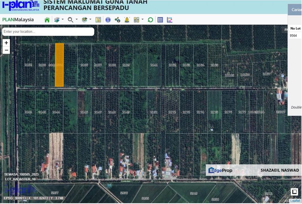Screen dimensions: 302x204
Task: Open the Legend table icon
Action: click(x=160, y=20)
